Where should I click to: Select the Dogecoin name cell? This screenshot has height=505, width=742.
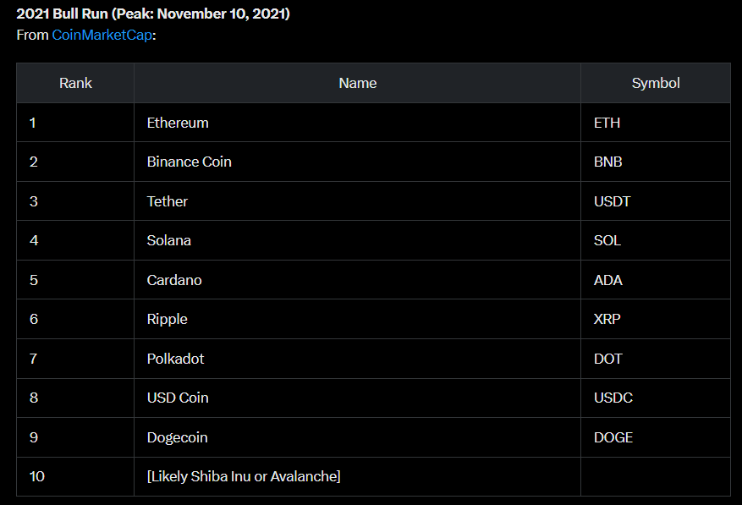(x=177, y=437)
